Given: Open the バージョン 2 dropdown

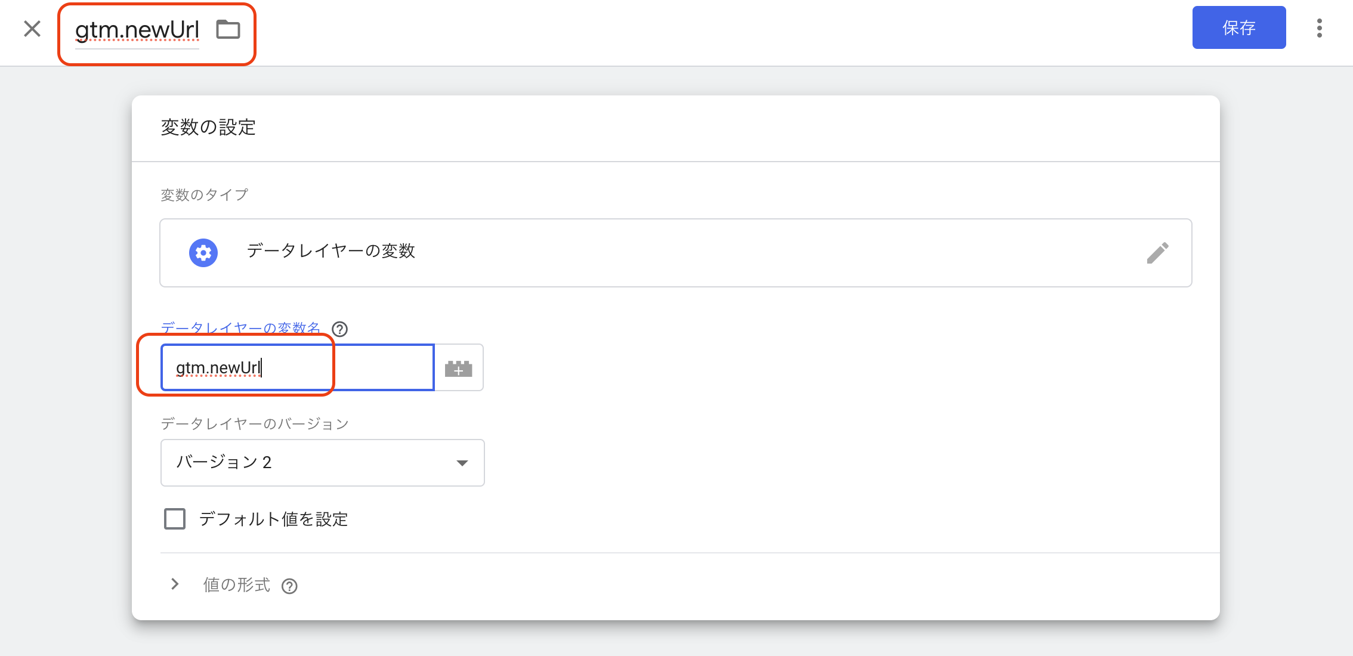Looking at the screenshot, I should 322,463.
